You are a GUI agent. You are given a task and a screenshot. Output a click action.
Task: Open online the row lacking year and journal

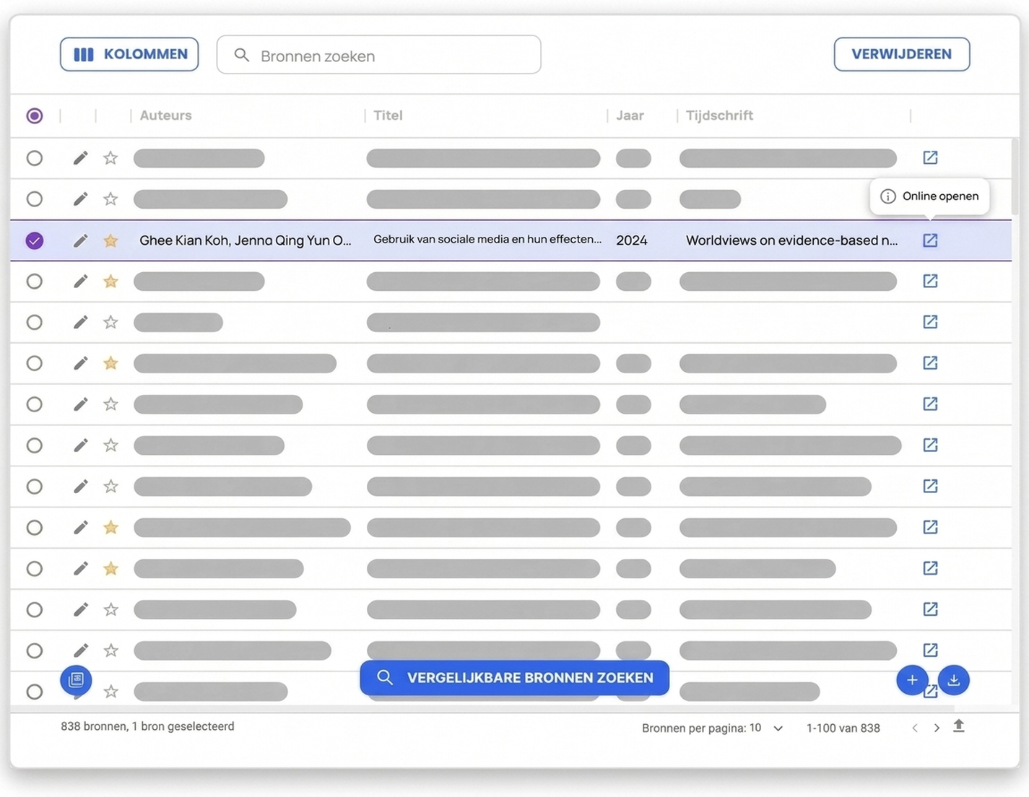pos(930,322)
